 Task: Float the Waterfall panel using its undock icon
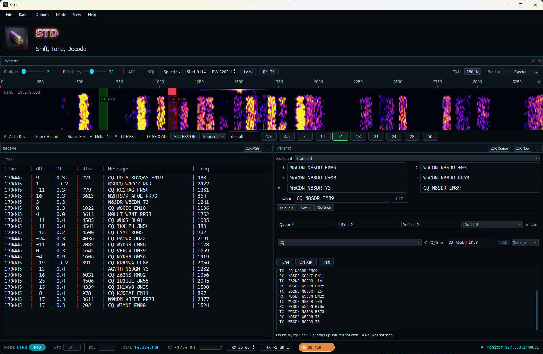[533, 61]
